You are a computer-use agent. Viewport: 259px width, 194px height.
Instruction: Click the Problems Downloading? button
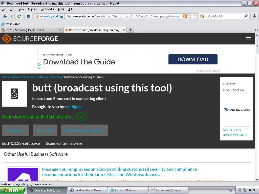coord(84,130)
